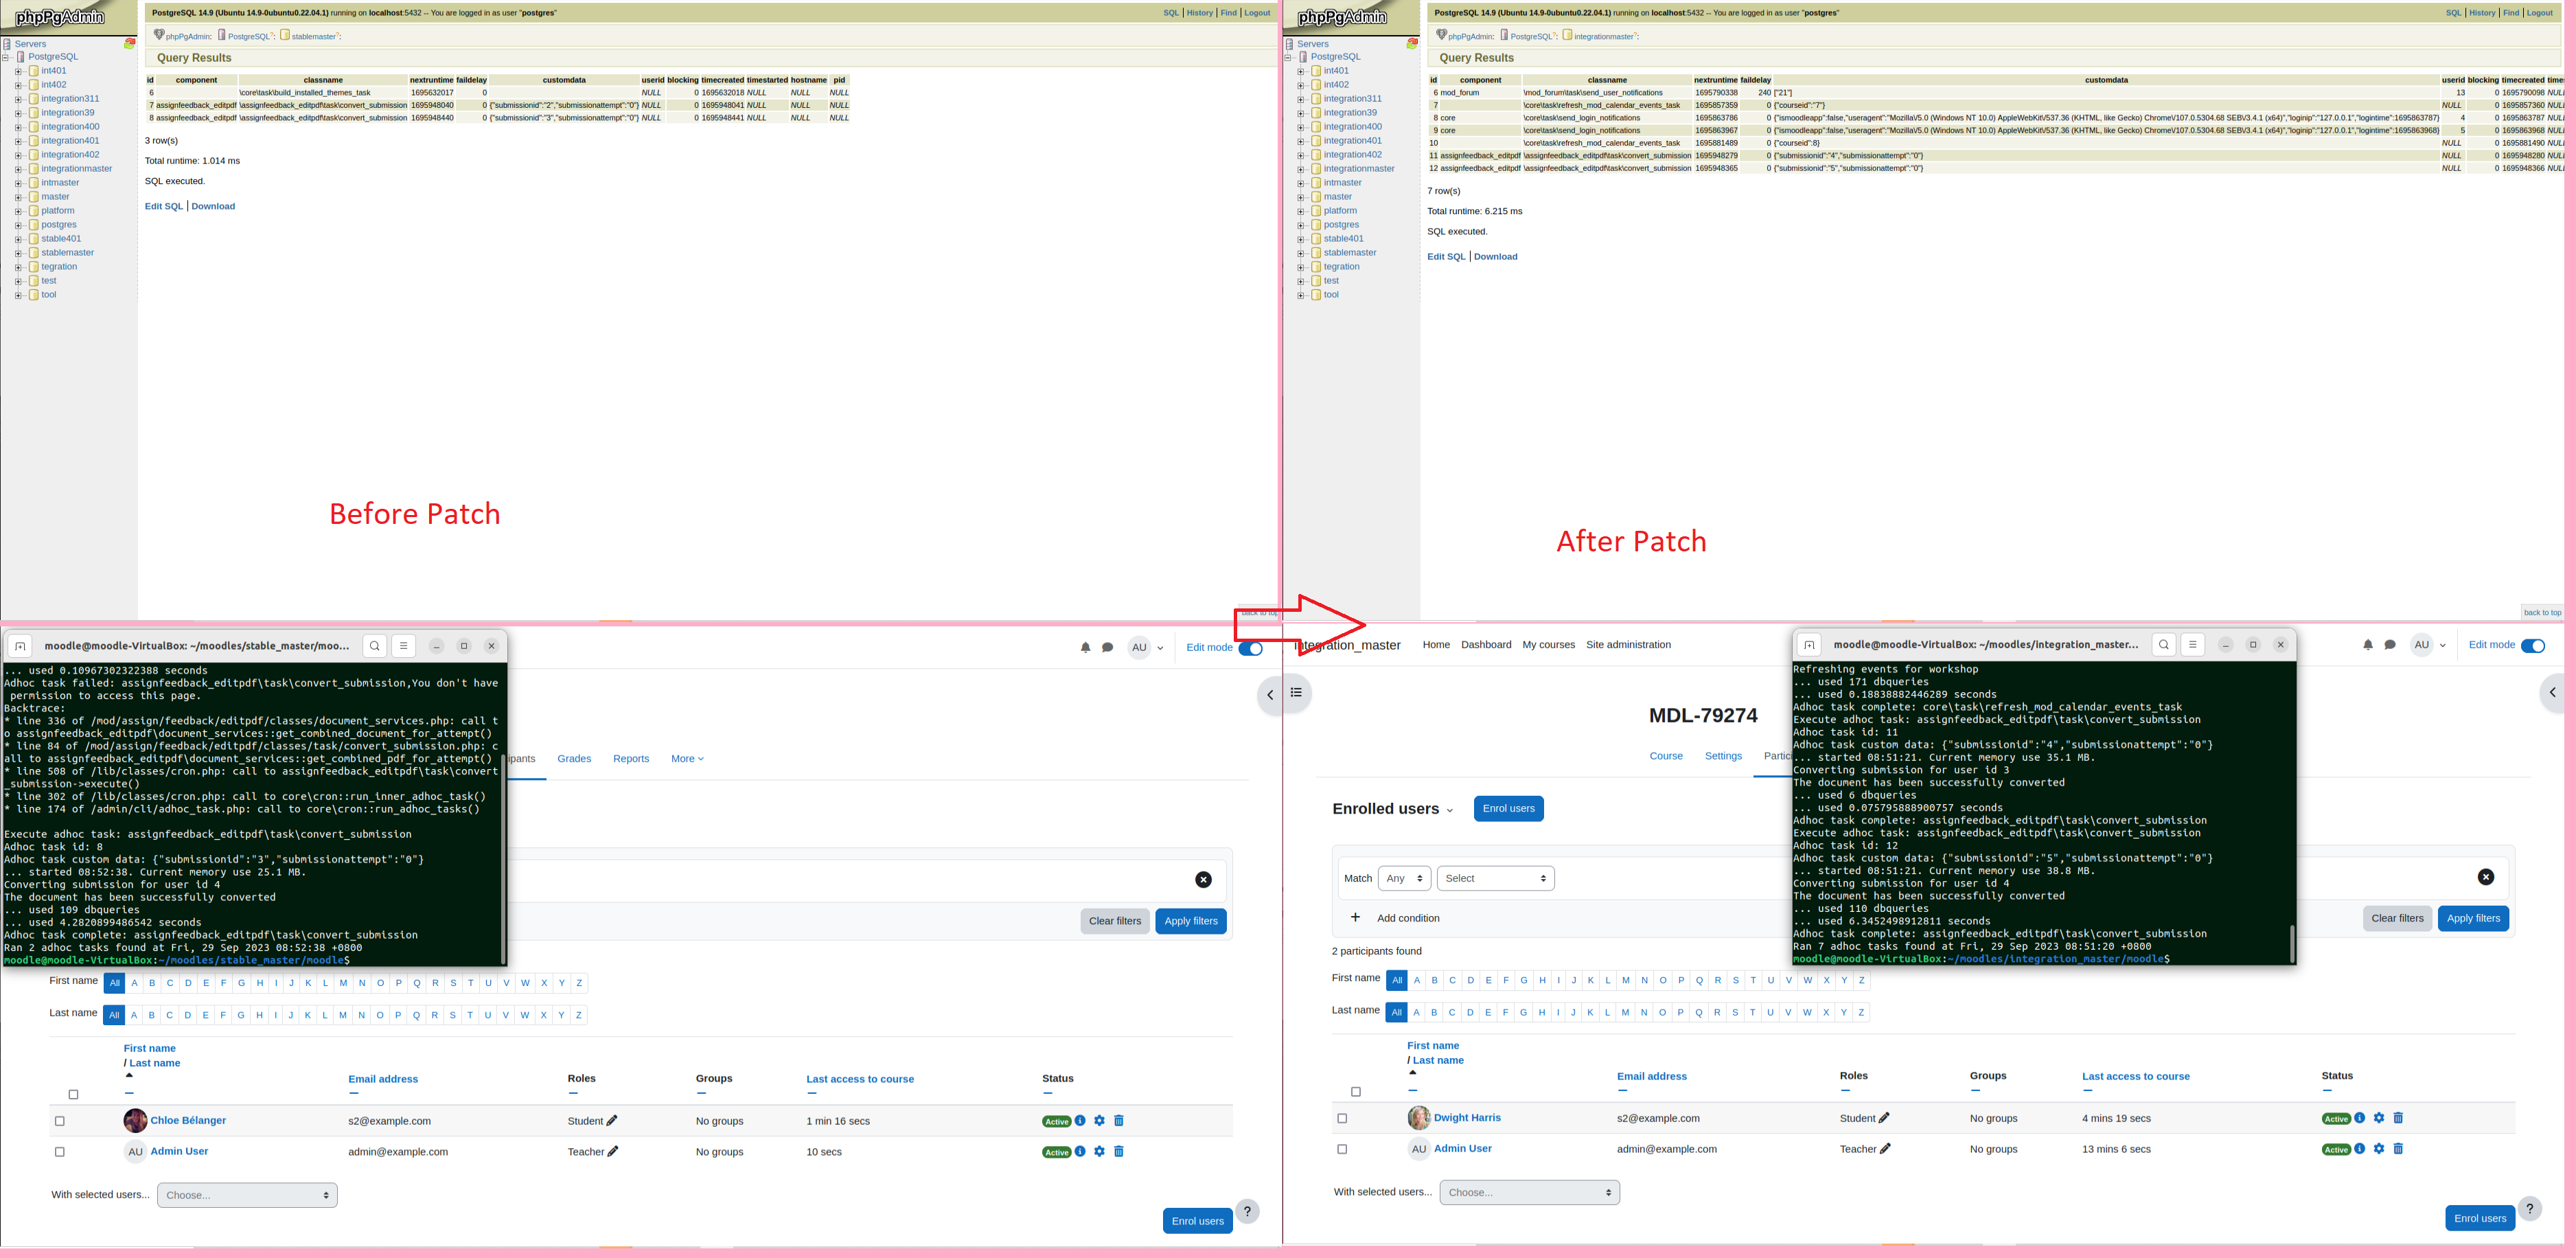Click new tab icon in integration_master terminal

(1809, 645)
